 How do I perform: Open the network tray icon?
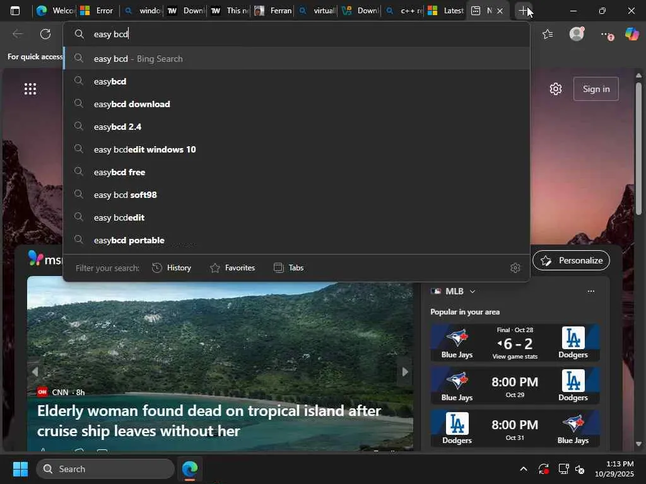pyautogui.click(x=563, y=469)
